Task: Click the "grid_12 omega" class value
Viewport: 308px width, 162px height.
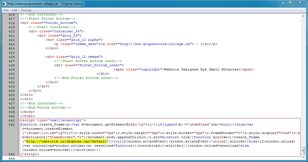Action: [85, 57]
